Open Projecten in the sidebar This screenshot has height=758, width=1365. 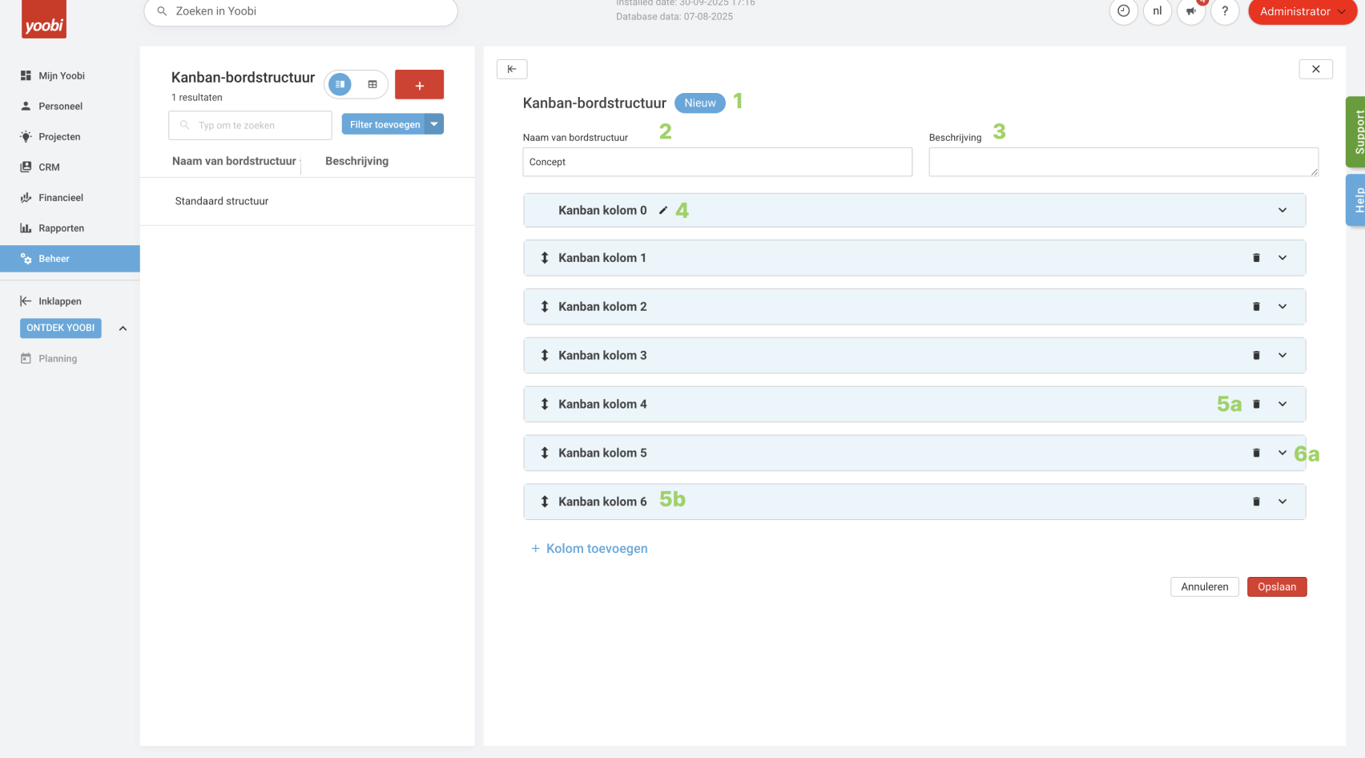59,137
